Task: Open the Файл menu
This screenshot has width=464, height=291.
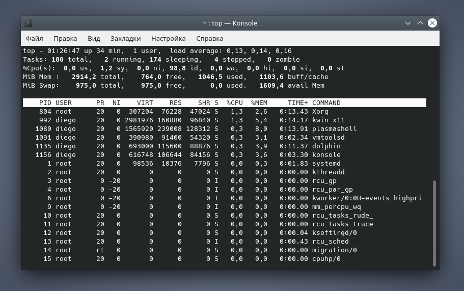Action: pyautogui.click(x=35, y=38)
